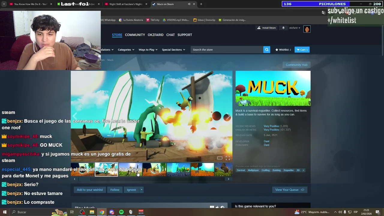The image size is (384, 216).
Task: Click the translate page icon in the address bar
Action: pos(323,13)
